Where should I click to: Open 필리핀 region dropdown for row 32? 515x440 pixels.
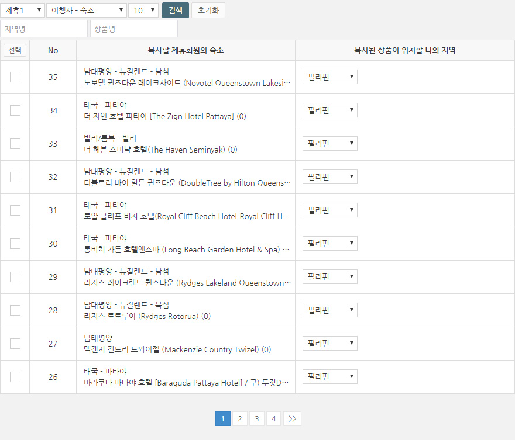(329, 176)
